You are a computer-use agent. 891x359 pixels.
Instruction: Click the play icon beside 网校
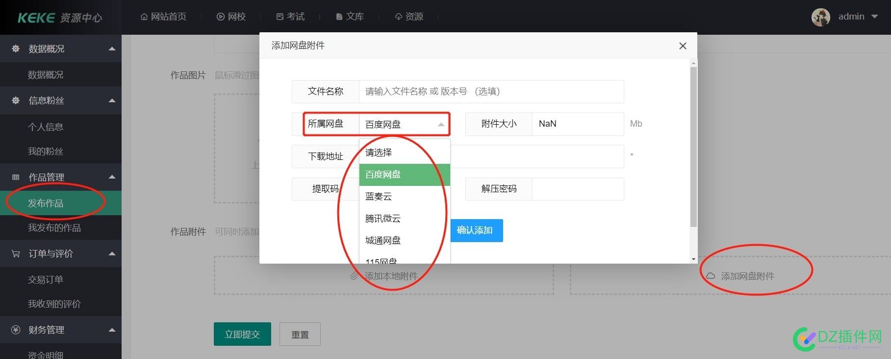[x=221, y=17]
